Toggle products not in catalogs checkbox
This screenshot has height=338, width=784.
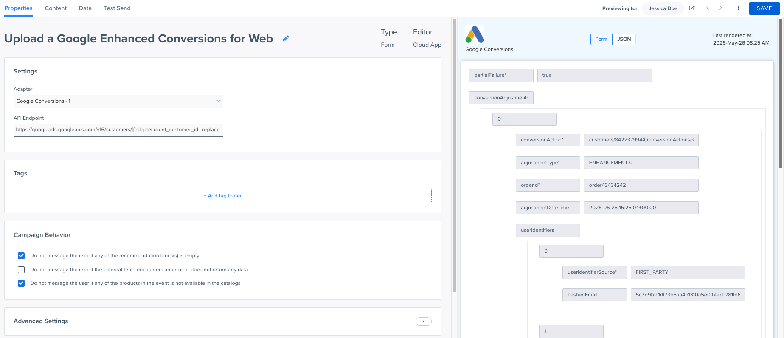coord(21,283)
